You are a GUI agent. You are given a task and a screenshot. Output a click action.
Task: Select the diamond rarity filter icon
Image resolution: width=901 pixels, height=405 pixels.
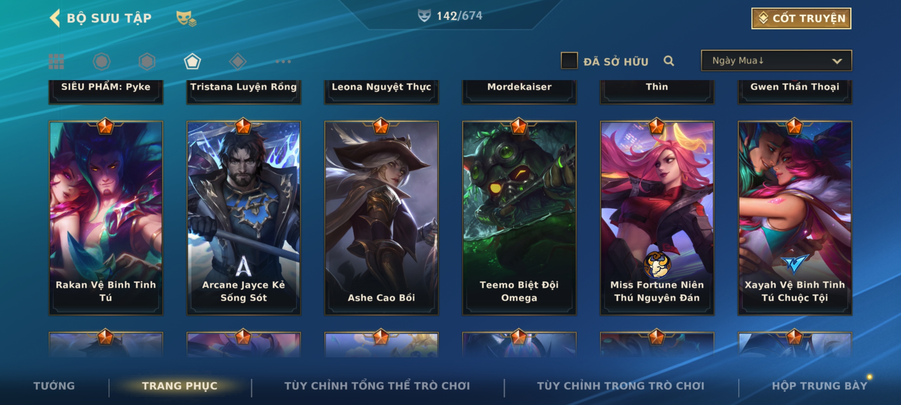(238, 61)
